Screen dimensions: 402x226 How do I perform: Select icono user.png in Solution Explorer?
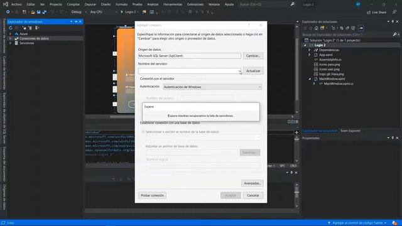(x=329, y=69)
